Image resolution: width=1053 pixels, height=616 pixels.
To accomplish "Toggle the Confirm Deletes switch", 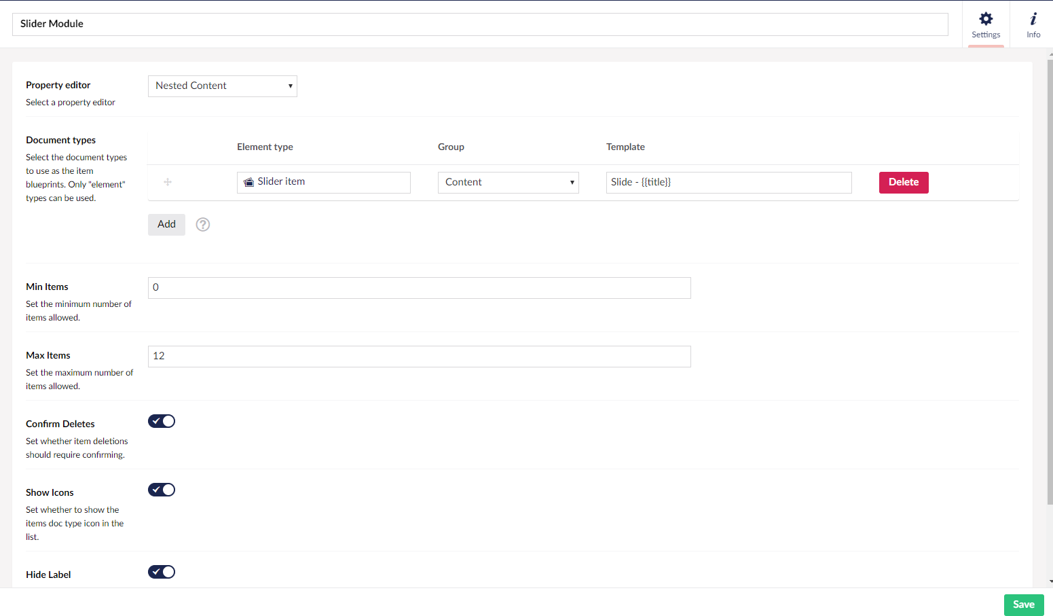I will point(162,421).
